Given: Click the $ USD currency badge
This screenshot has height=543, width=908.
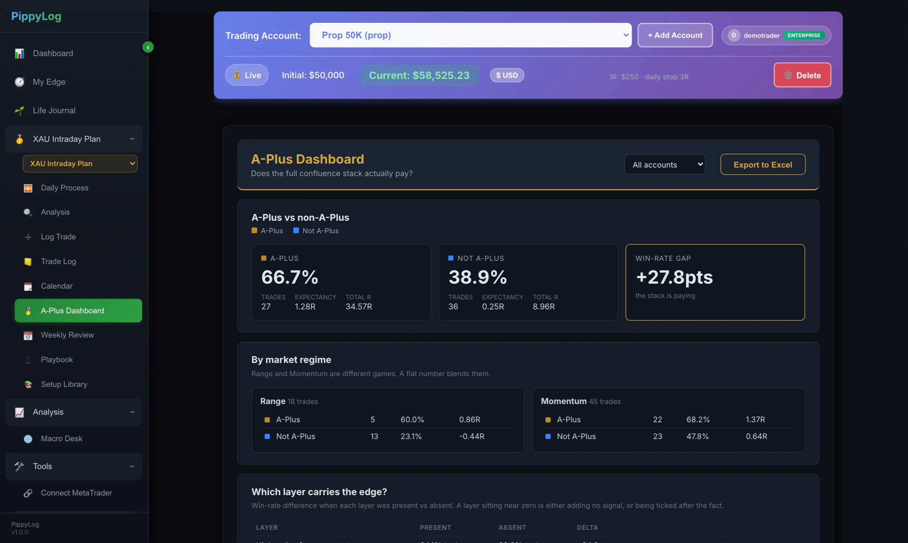Looking at the screenshot, I should 507,75.
